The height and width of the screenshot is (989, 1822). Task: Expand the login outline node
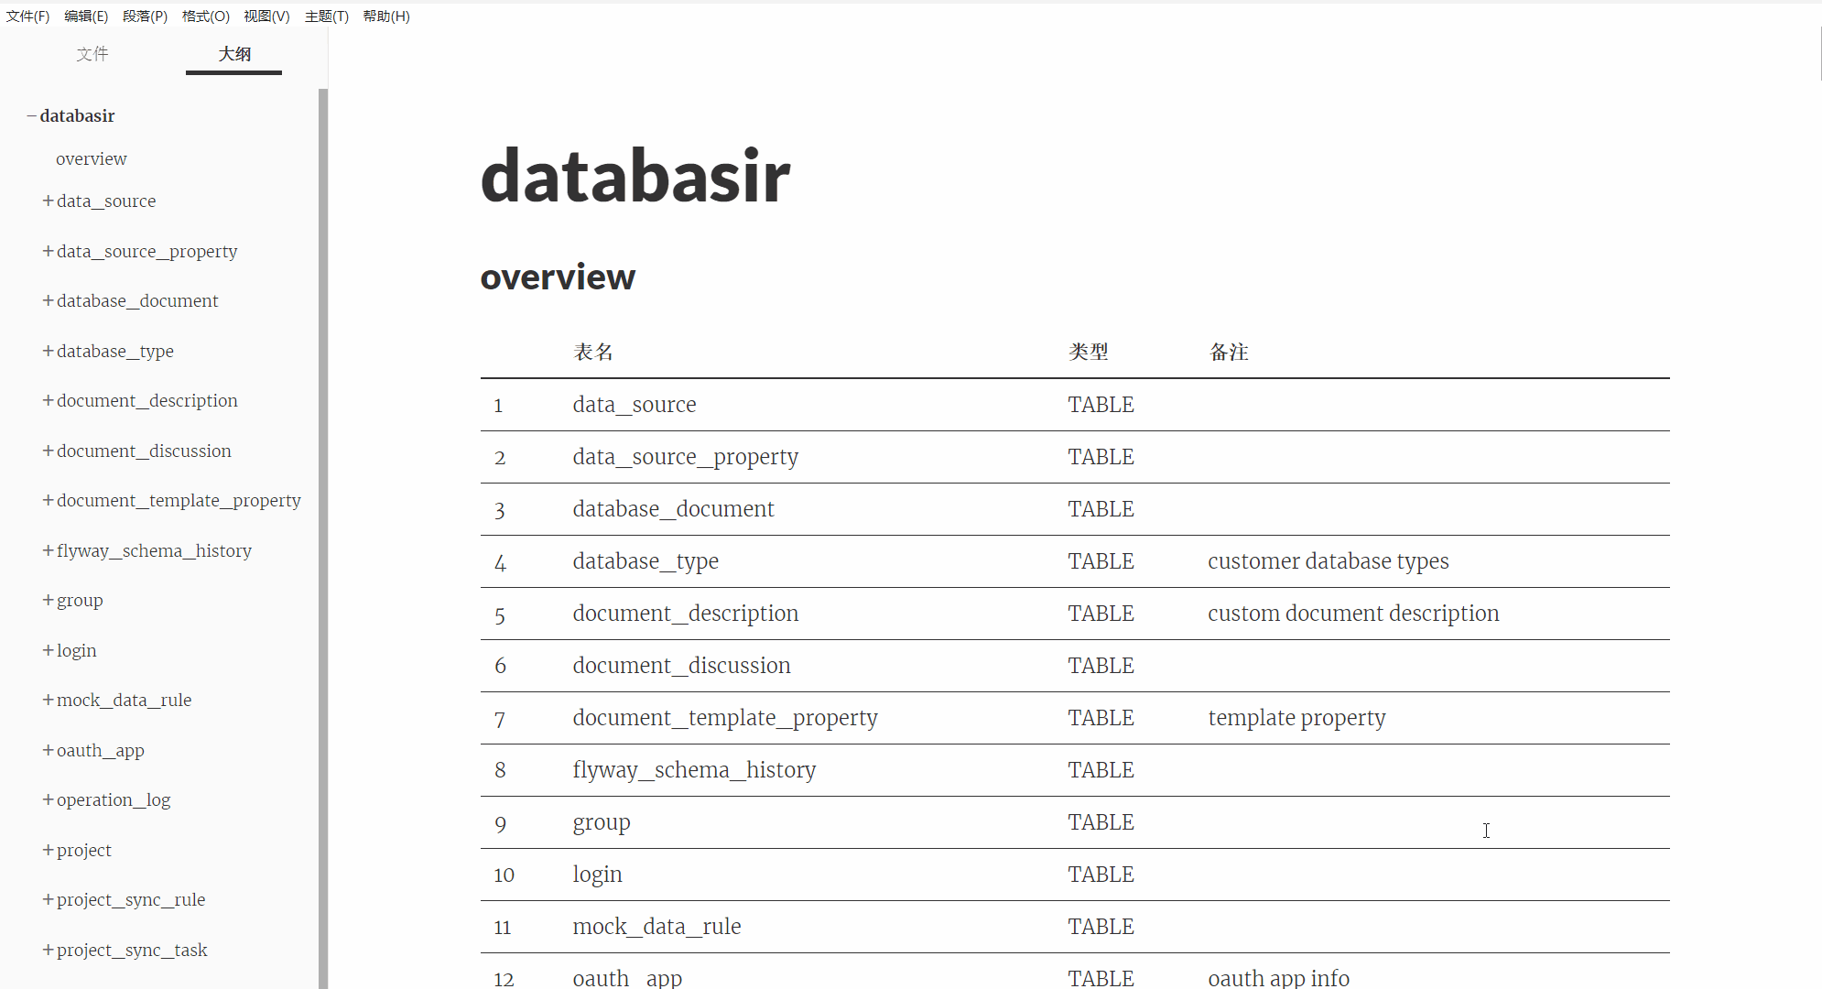tap(47, 650)
